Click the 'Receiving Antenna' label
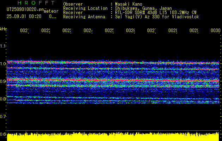The height and width of the screenshot is (141, 222). (84, 17)
